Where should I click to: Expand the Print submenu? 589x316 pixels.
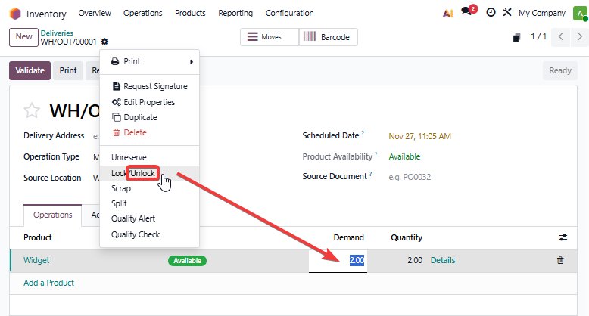click(149, 61)
